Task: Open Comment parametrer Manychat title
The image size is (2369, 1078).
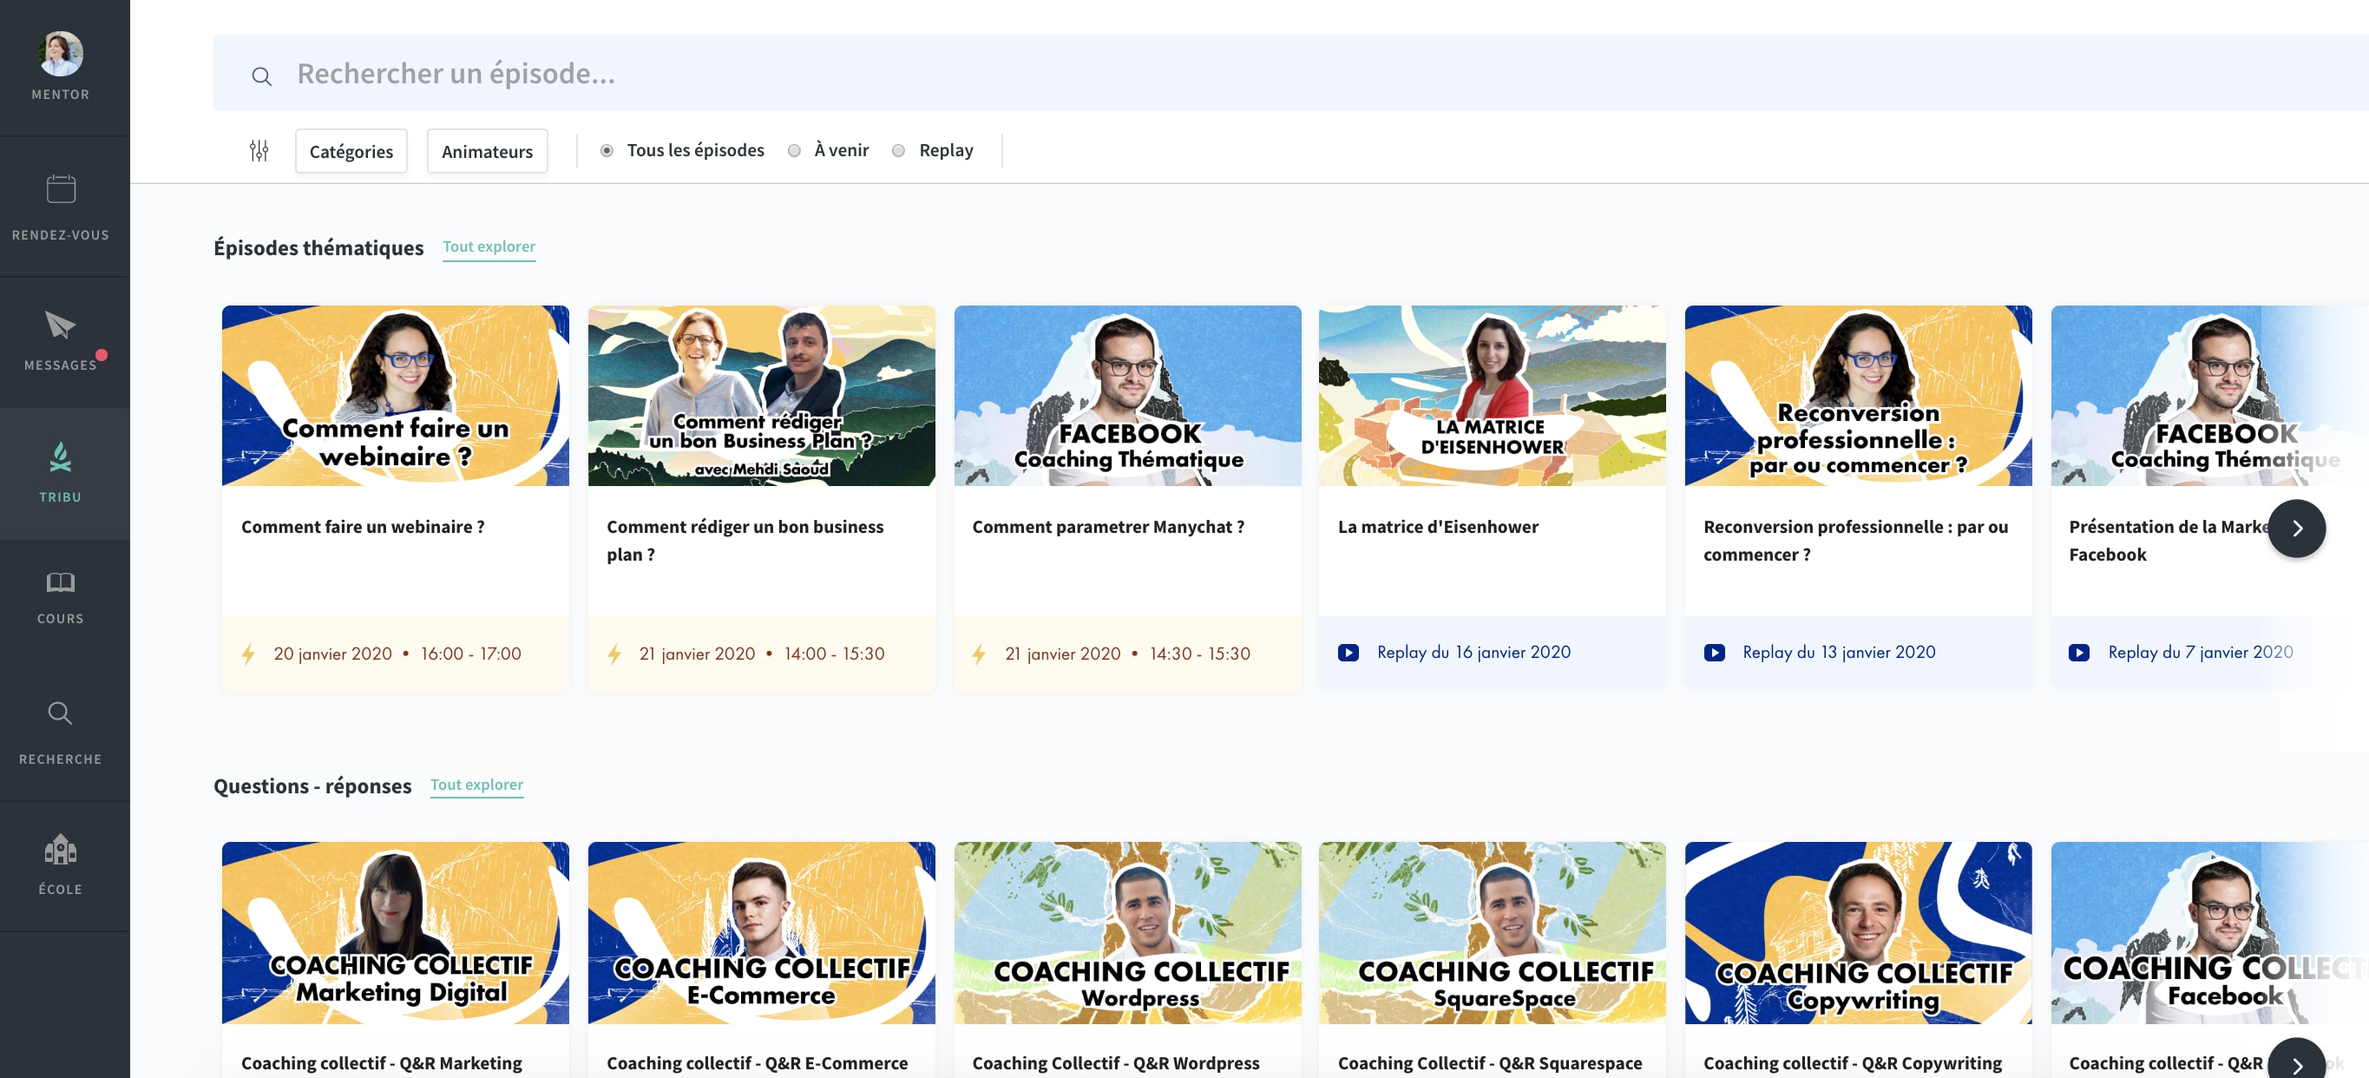Action: [1108, 527]
